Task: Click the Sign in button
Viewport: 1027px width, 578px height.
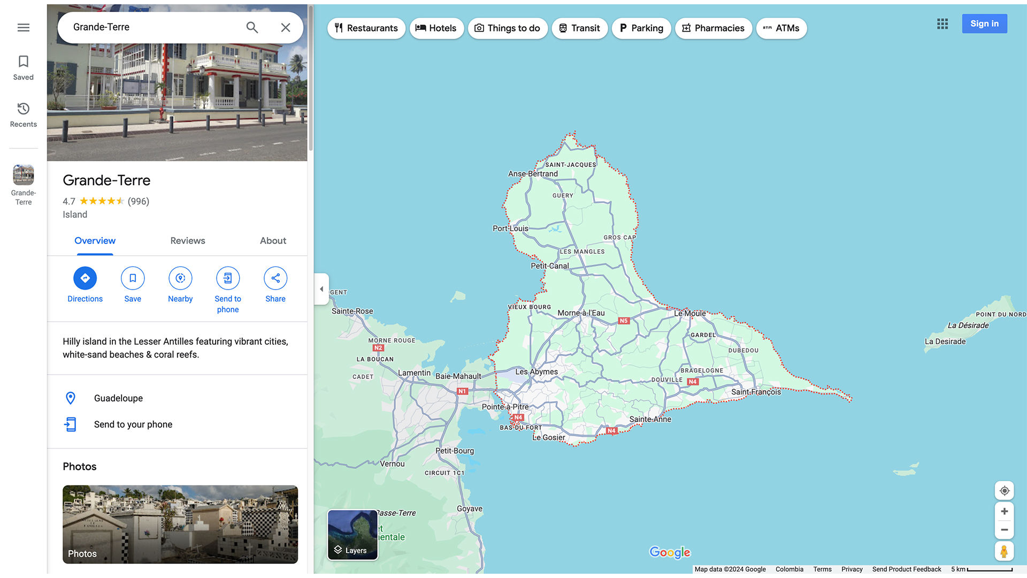Action: (x=984, y=24)
